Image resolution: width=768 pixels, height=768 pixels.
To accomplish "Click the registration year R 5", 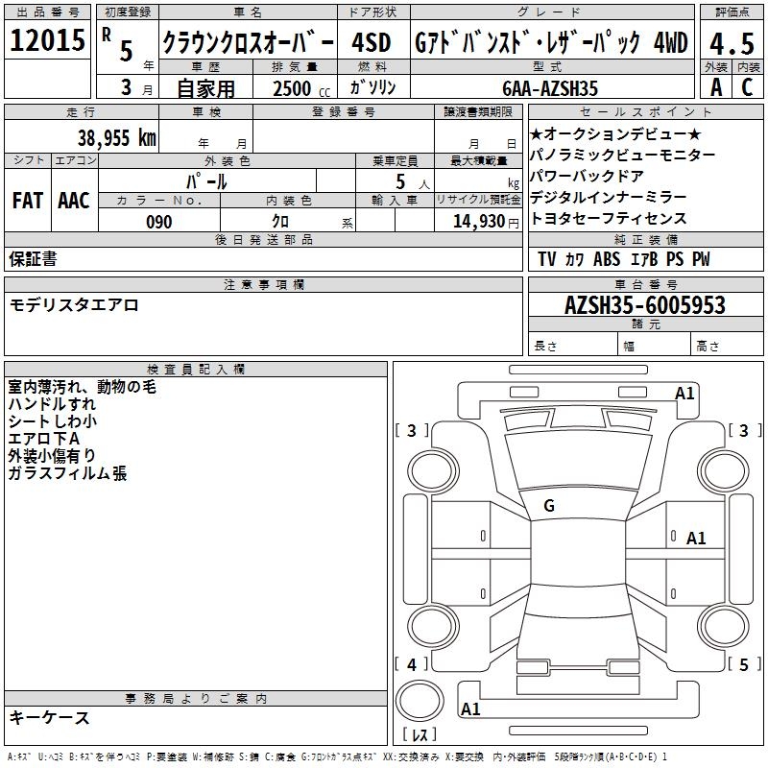I will [x=128, y=47].
